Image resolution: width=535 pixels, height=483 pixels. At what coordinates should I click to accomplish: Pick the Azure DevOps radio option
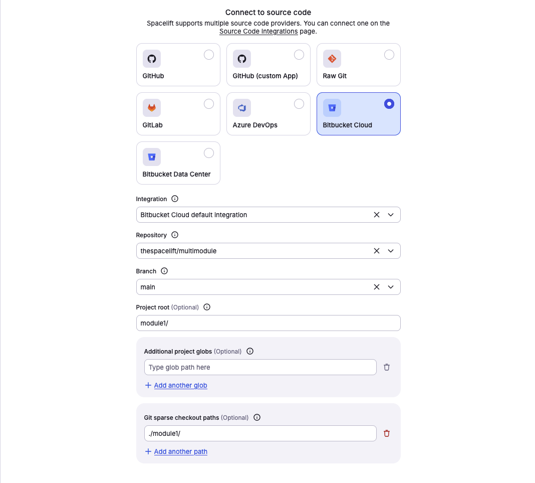click(x=299, y=104)
